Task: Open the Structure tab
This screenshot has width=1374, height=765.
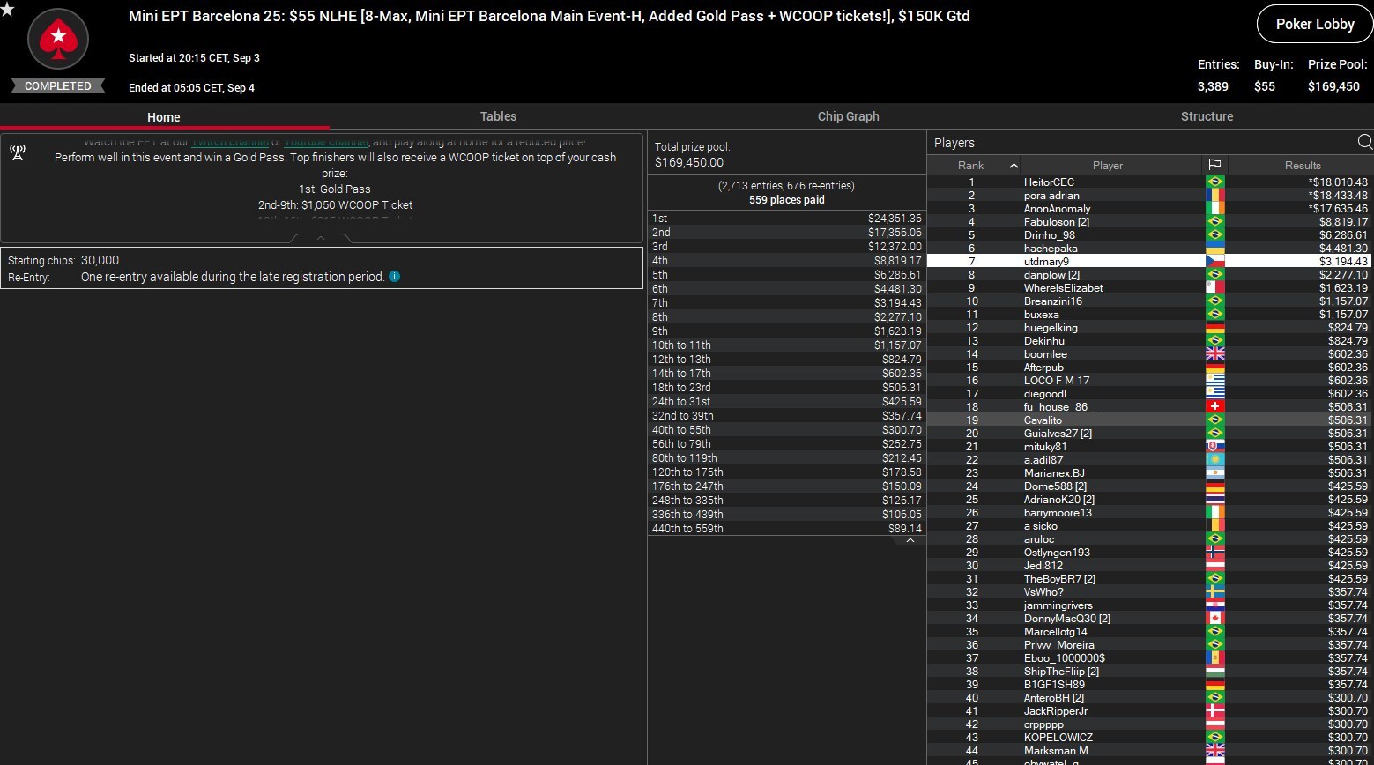Action: click(x=1207, y=116)
